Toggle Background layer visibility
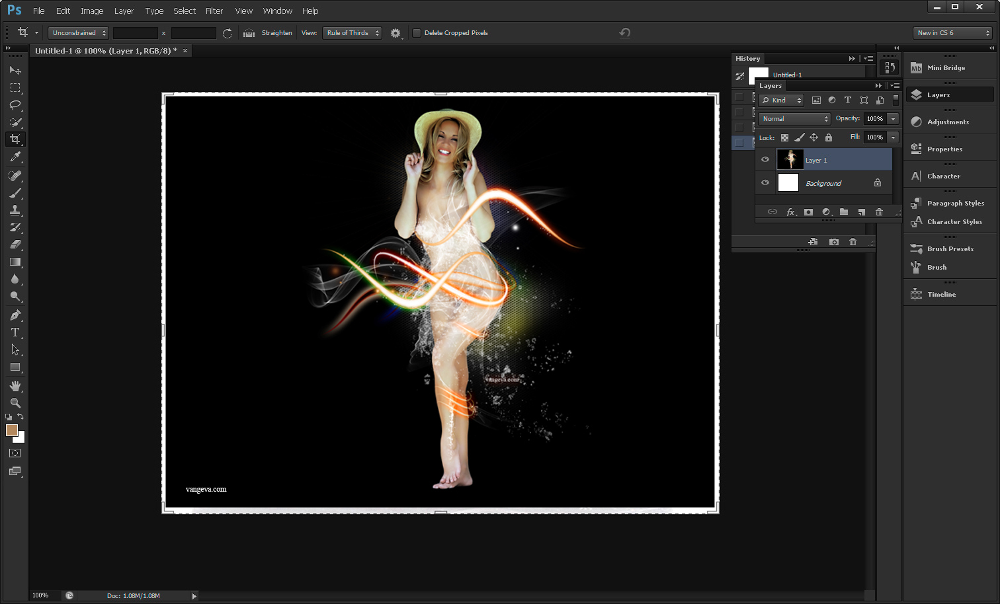The width and height of the screenshot is (1000, 604). 765,182
